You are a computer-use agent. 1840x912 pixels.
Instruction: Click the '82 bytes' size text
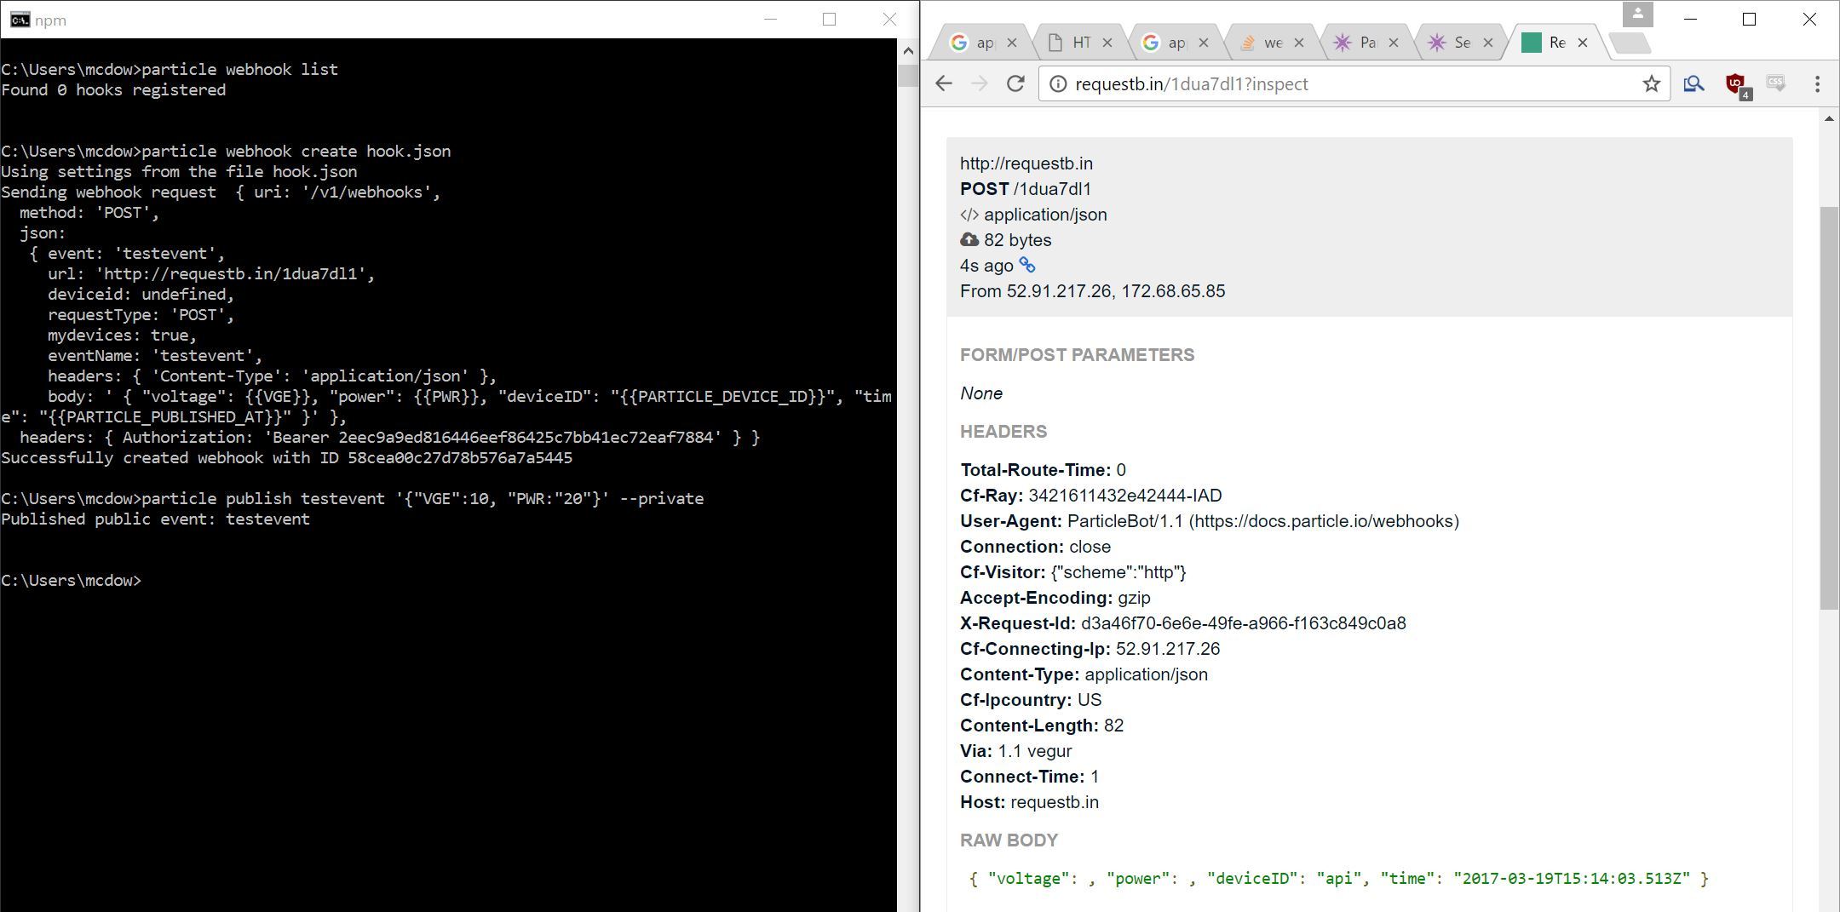point(1017,240)
